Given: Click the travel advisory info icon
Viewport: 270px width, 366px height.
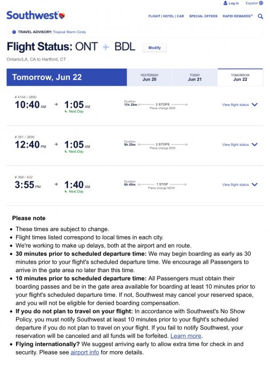Looking at the screenshot, I should pos(14,32).
